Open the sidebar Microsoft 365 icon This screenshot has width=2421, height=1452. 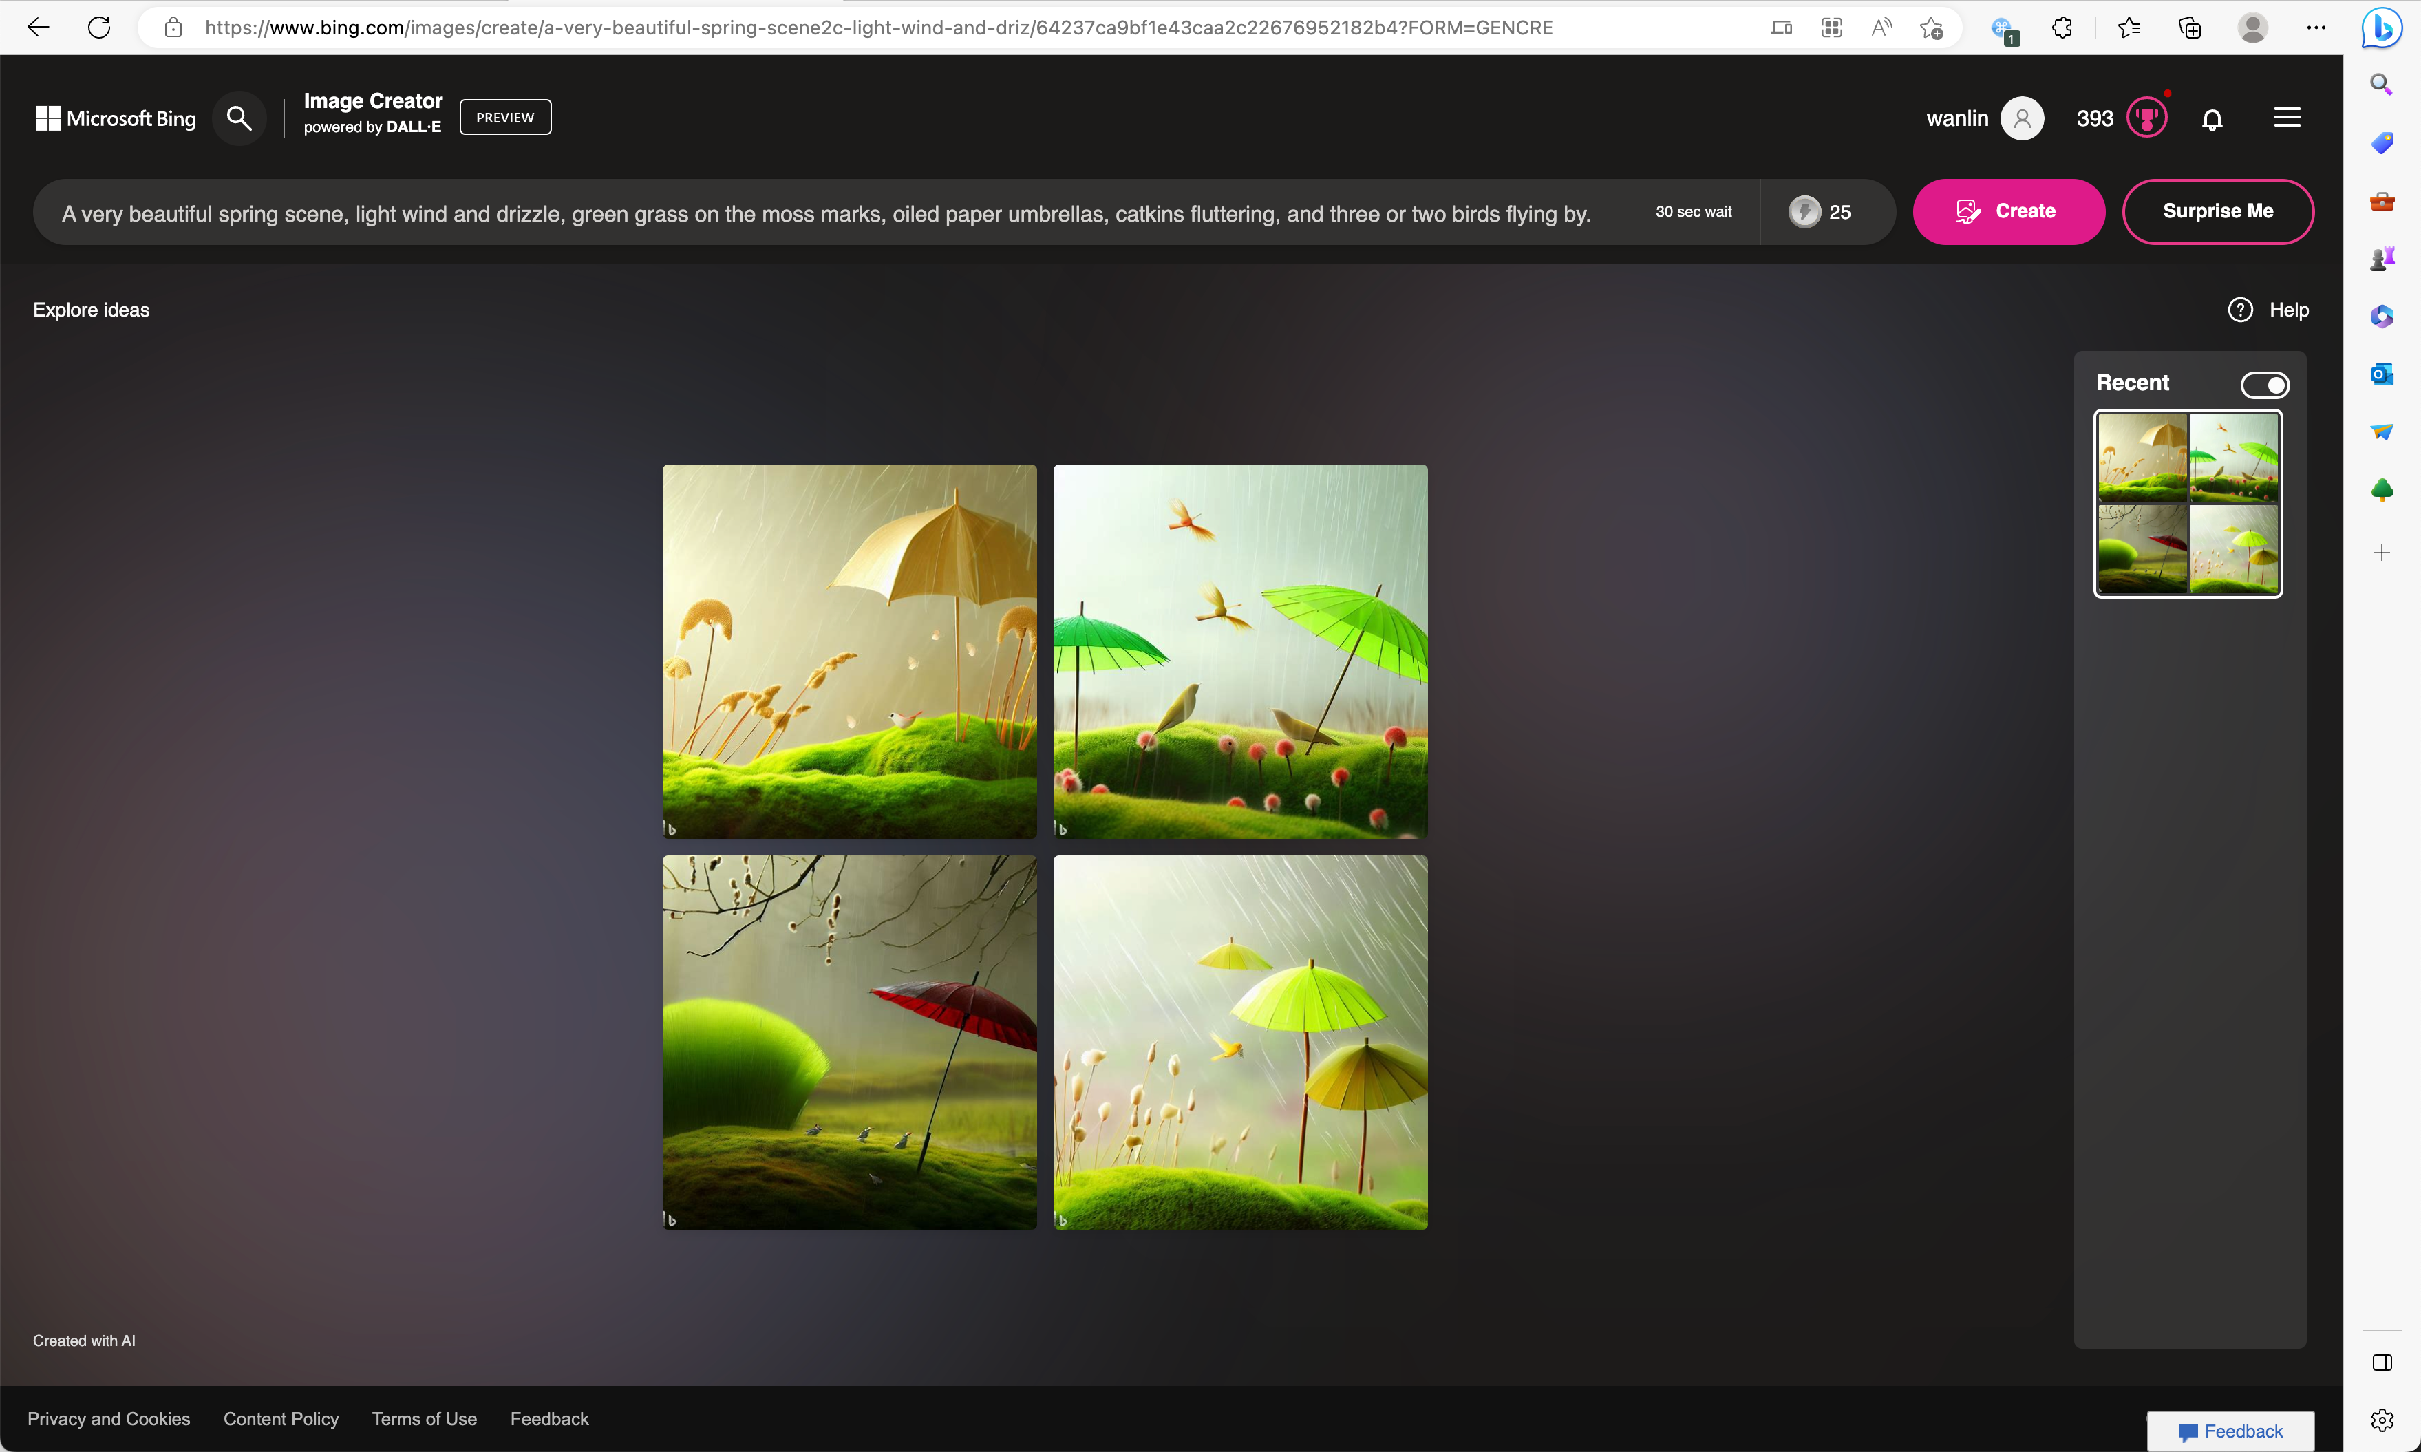pos(2381,316)
